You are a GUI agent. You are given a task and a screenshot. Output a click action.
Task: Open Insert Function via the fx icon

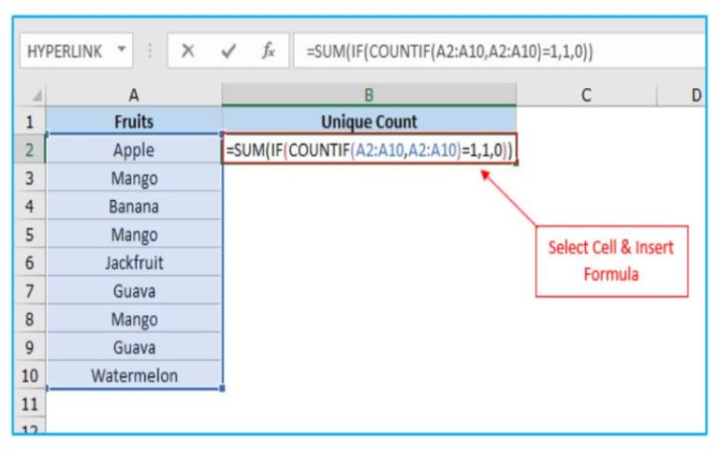click(269, 51)
